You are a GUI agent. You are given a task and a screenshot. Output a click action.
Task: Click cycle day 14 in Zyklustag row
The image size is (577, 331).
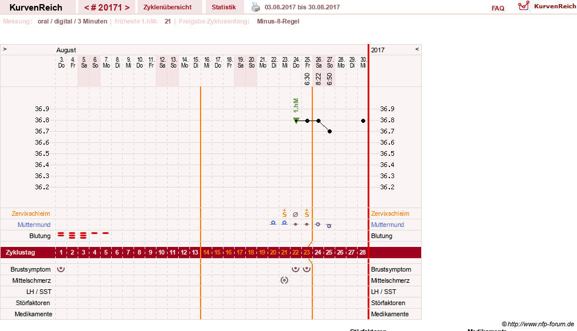pos(206,252)
